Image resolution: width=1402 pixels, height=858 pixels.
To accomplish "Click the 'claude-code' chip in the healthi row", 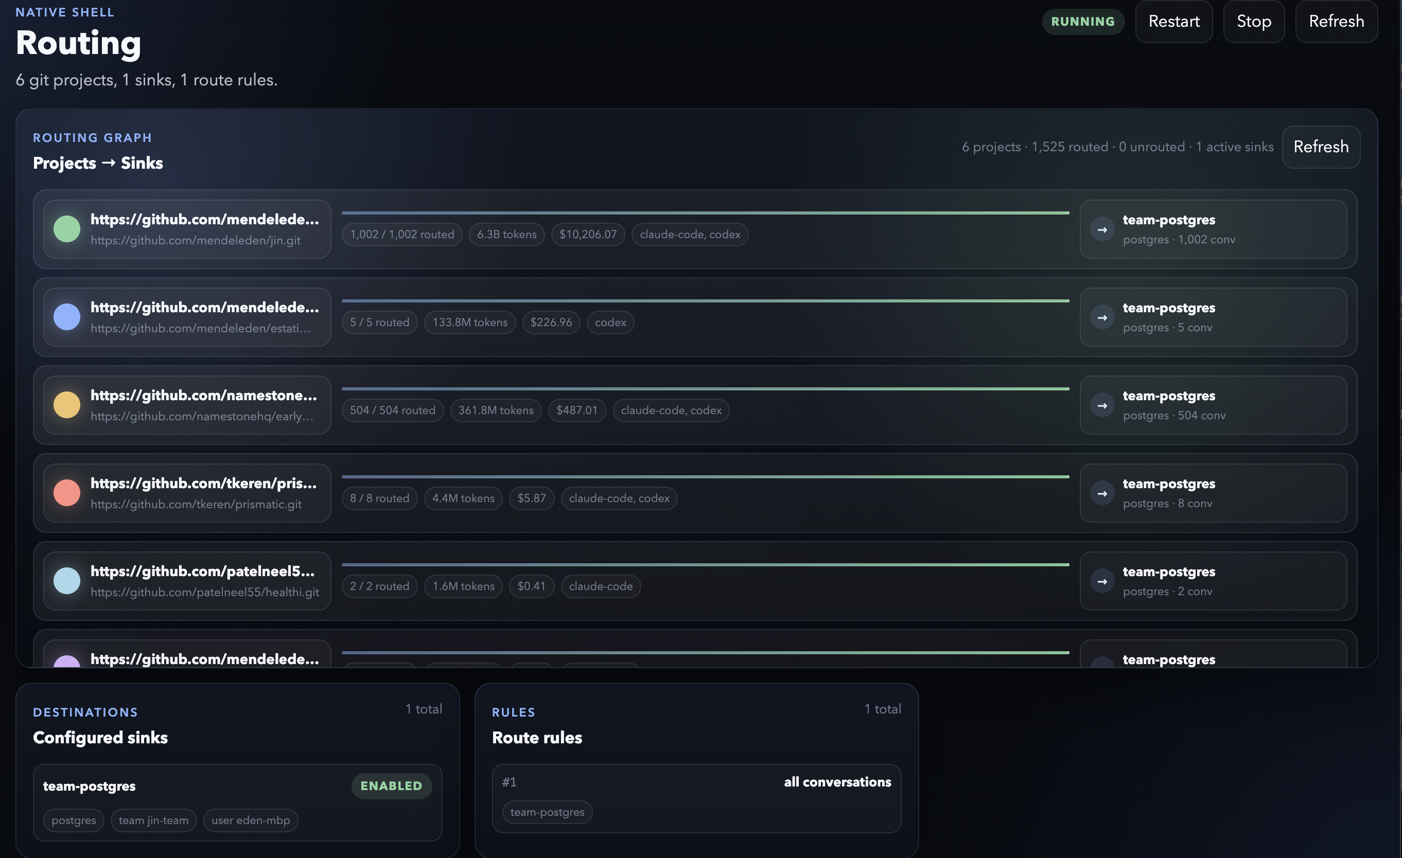I will [601, 586].
